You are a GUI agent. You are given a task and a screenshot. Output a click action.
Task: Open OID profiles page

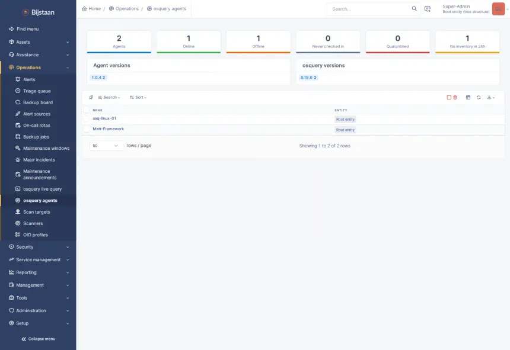pos(36,235)
